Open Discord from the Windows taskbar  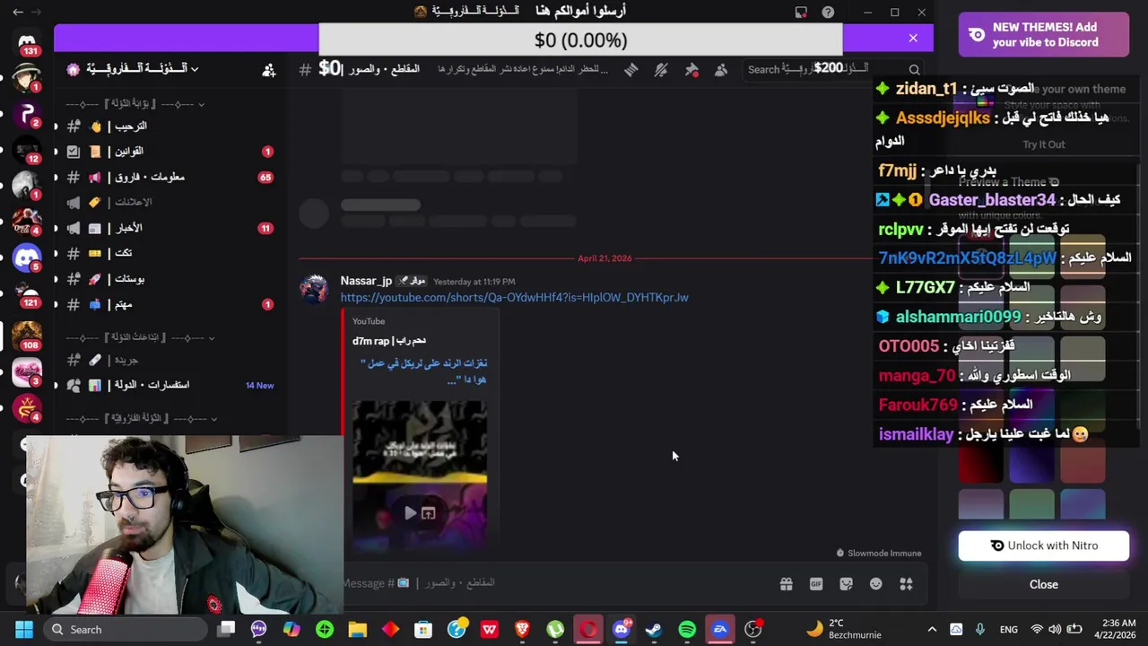pyautogui.click(x=621, y=629)
